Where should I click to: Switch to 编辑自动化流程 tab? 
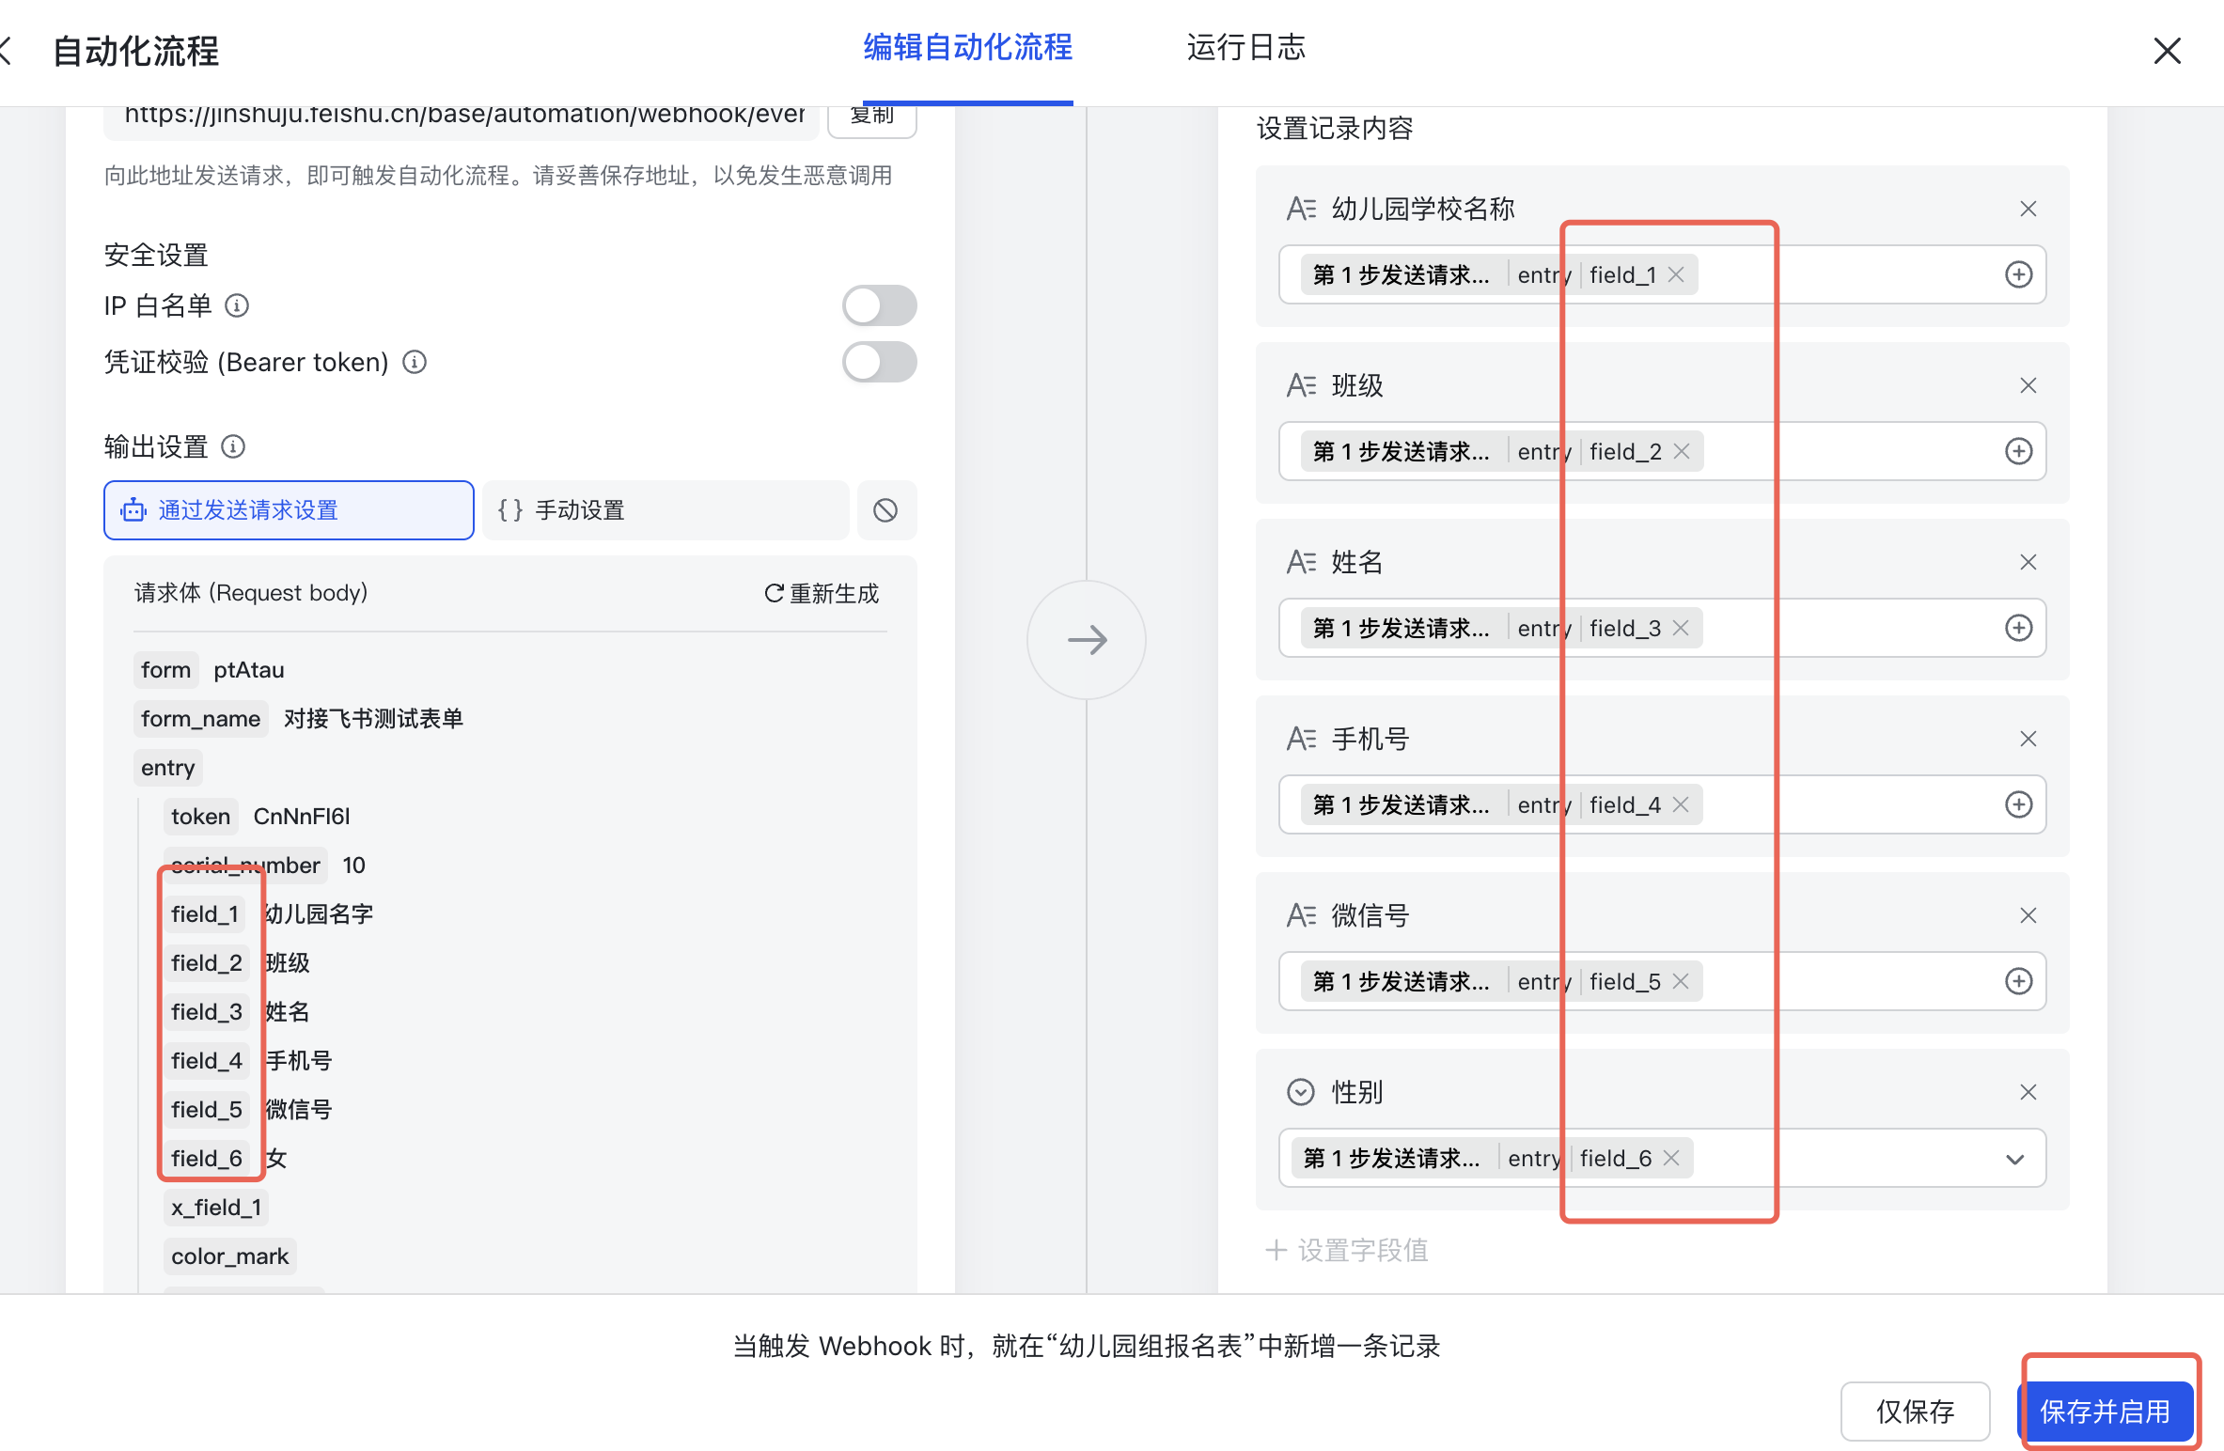(967, 47)
